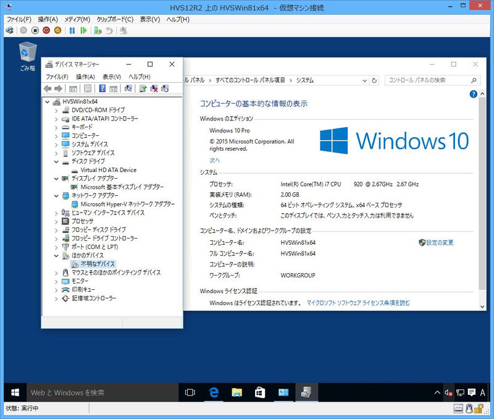The height and width of the screenshot is (419, 494).
Task: Collapse the HVSWin81x64 root node
Action: pos(48,101)
